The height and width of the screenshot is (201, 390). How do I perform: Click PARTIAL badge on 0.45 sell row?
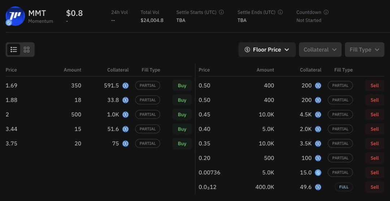[x=340, y=114]
